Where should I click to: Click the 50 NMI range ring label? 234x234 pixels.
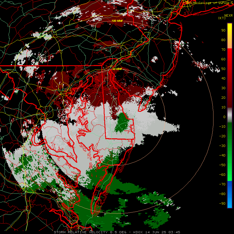pos(117,69)
